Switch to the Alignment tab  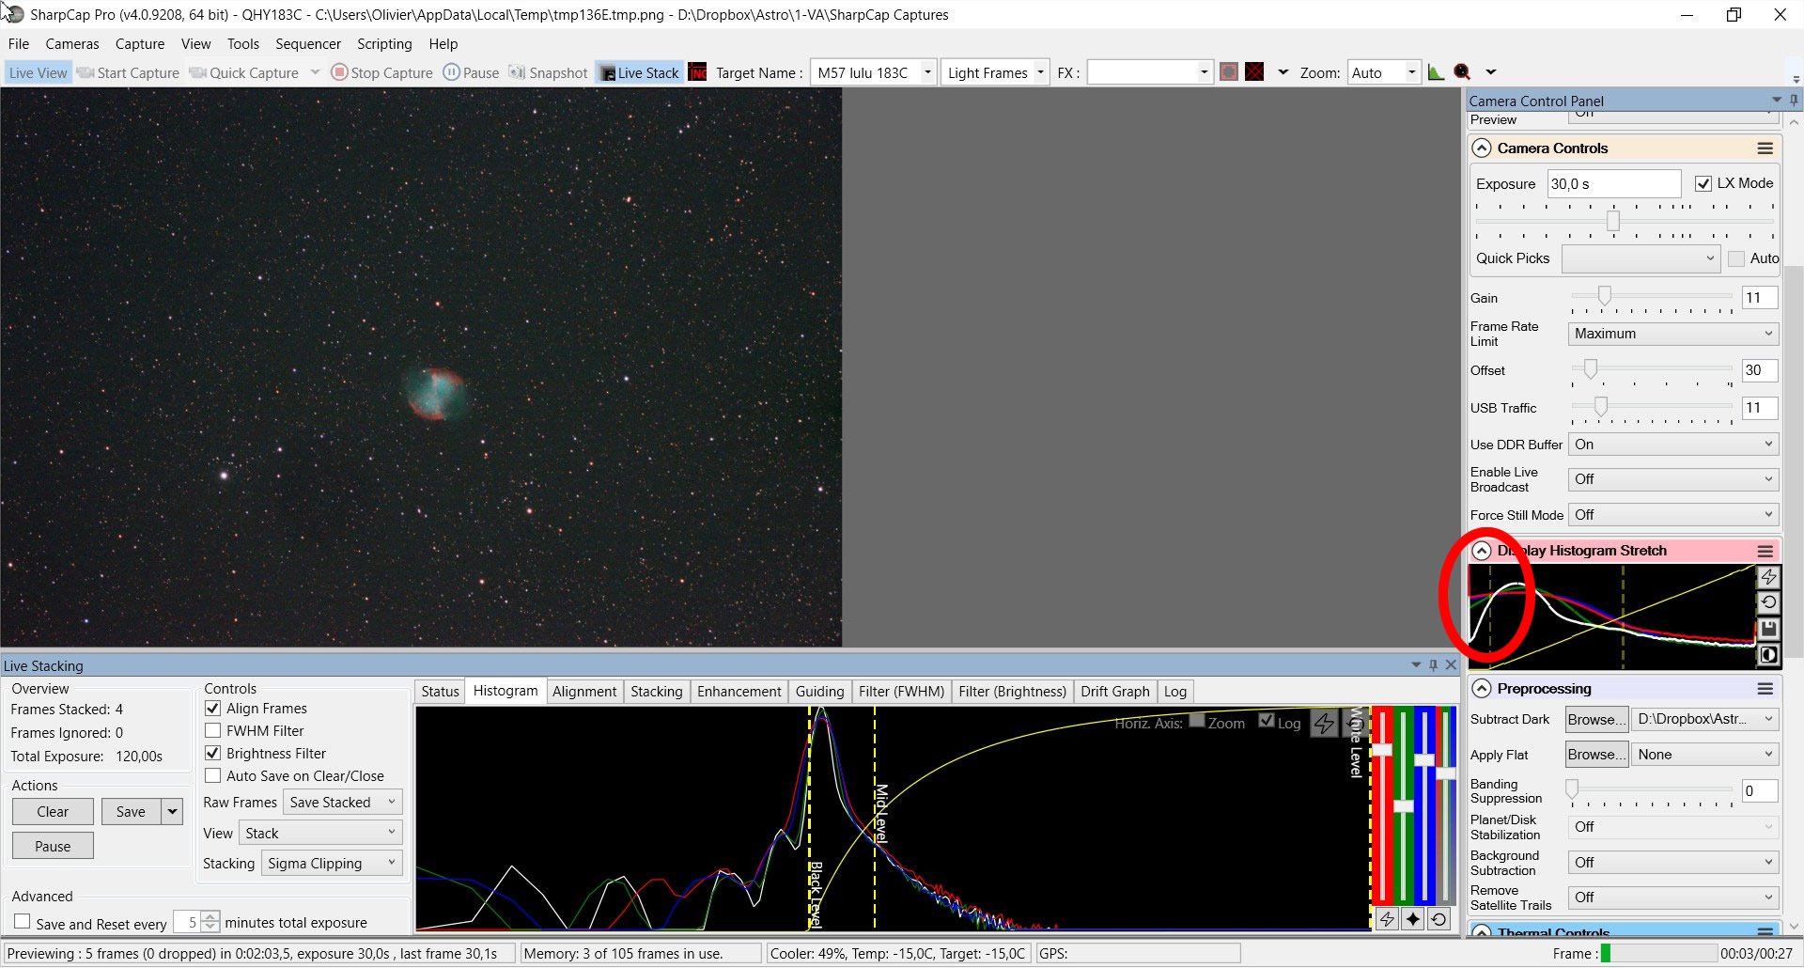click(x=584, y=692)
